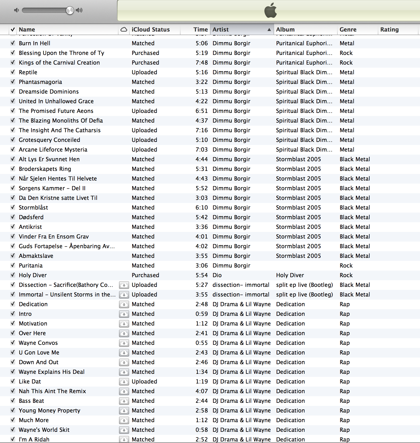Click download icon for Intro

(x=124, y=314)
